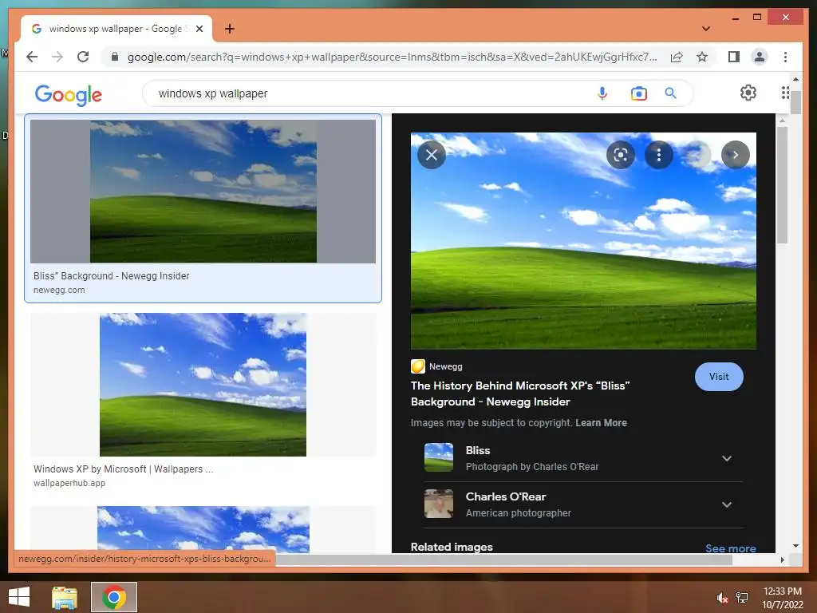This screenshot has width=817, height=613.
Task: Click the page vertical scrollbar thumb
Action: click(x=795, y=101)
